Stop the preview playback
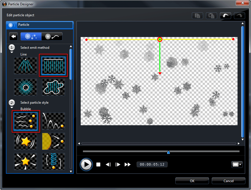Screen dimensions: 251x190 98,164
